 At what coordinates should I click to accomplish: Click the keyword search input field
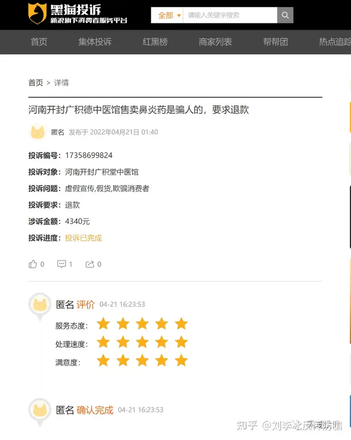pyautogui.click(x=230, y=15)
